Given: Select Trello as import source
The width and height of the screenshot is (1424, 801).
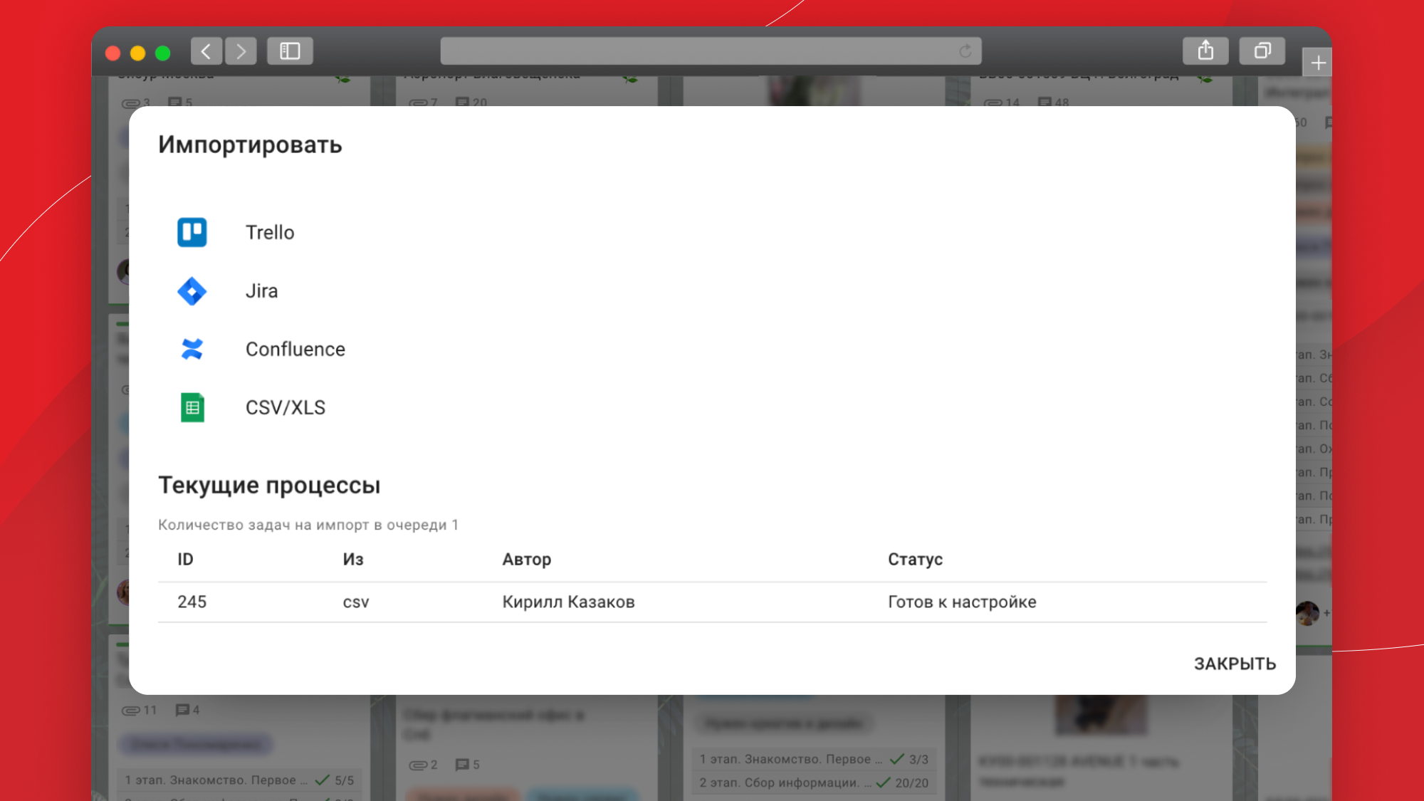Looking at the screenshot, I should click(x=270, y=233).
